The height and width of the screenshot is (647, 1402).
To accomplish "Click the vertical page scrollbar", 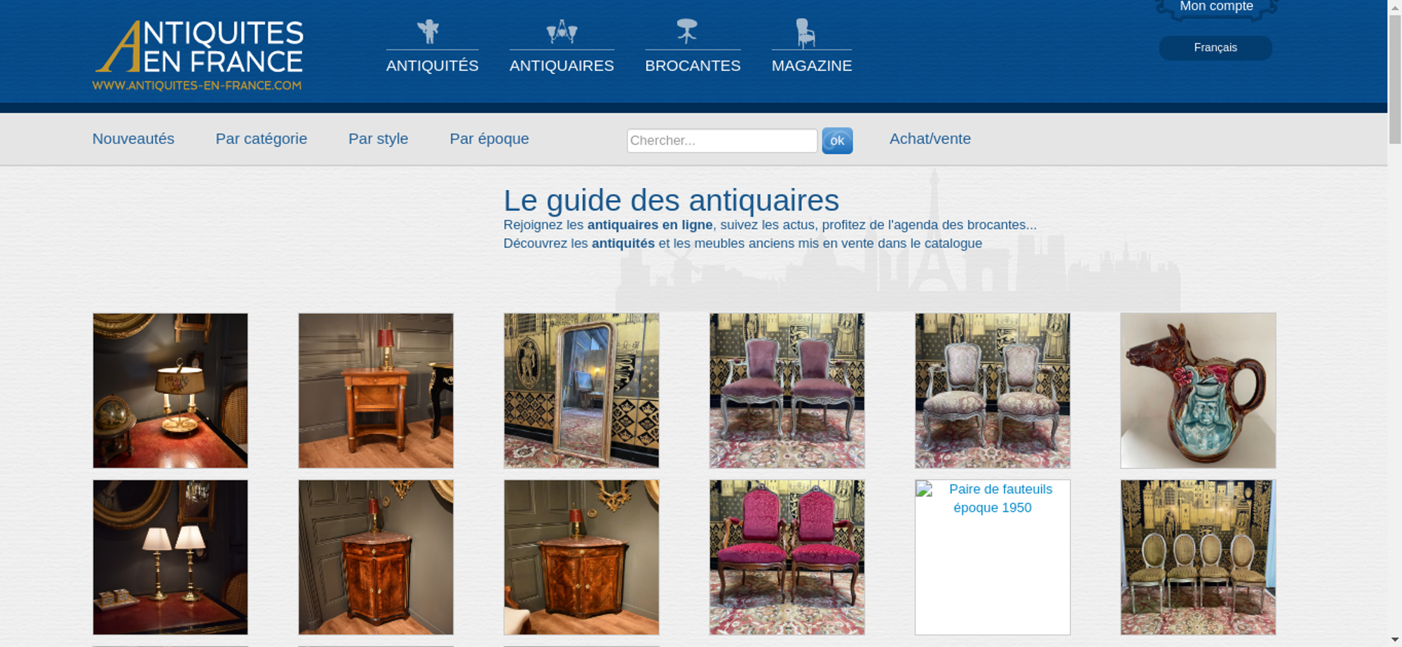I will (x=1395, y=323).
